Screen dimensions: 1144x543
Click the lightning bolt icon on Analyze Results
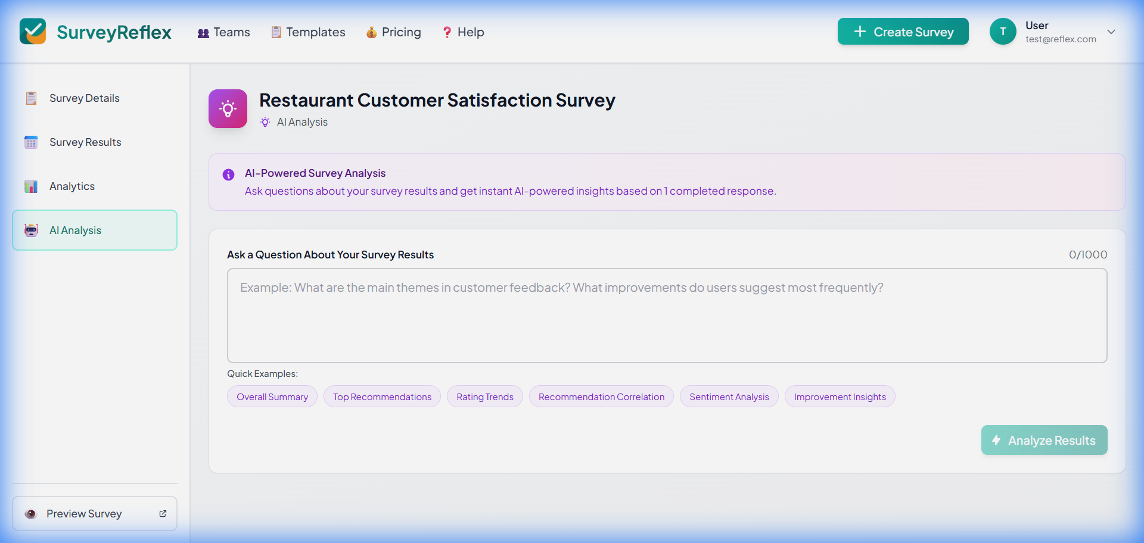996,440
